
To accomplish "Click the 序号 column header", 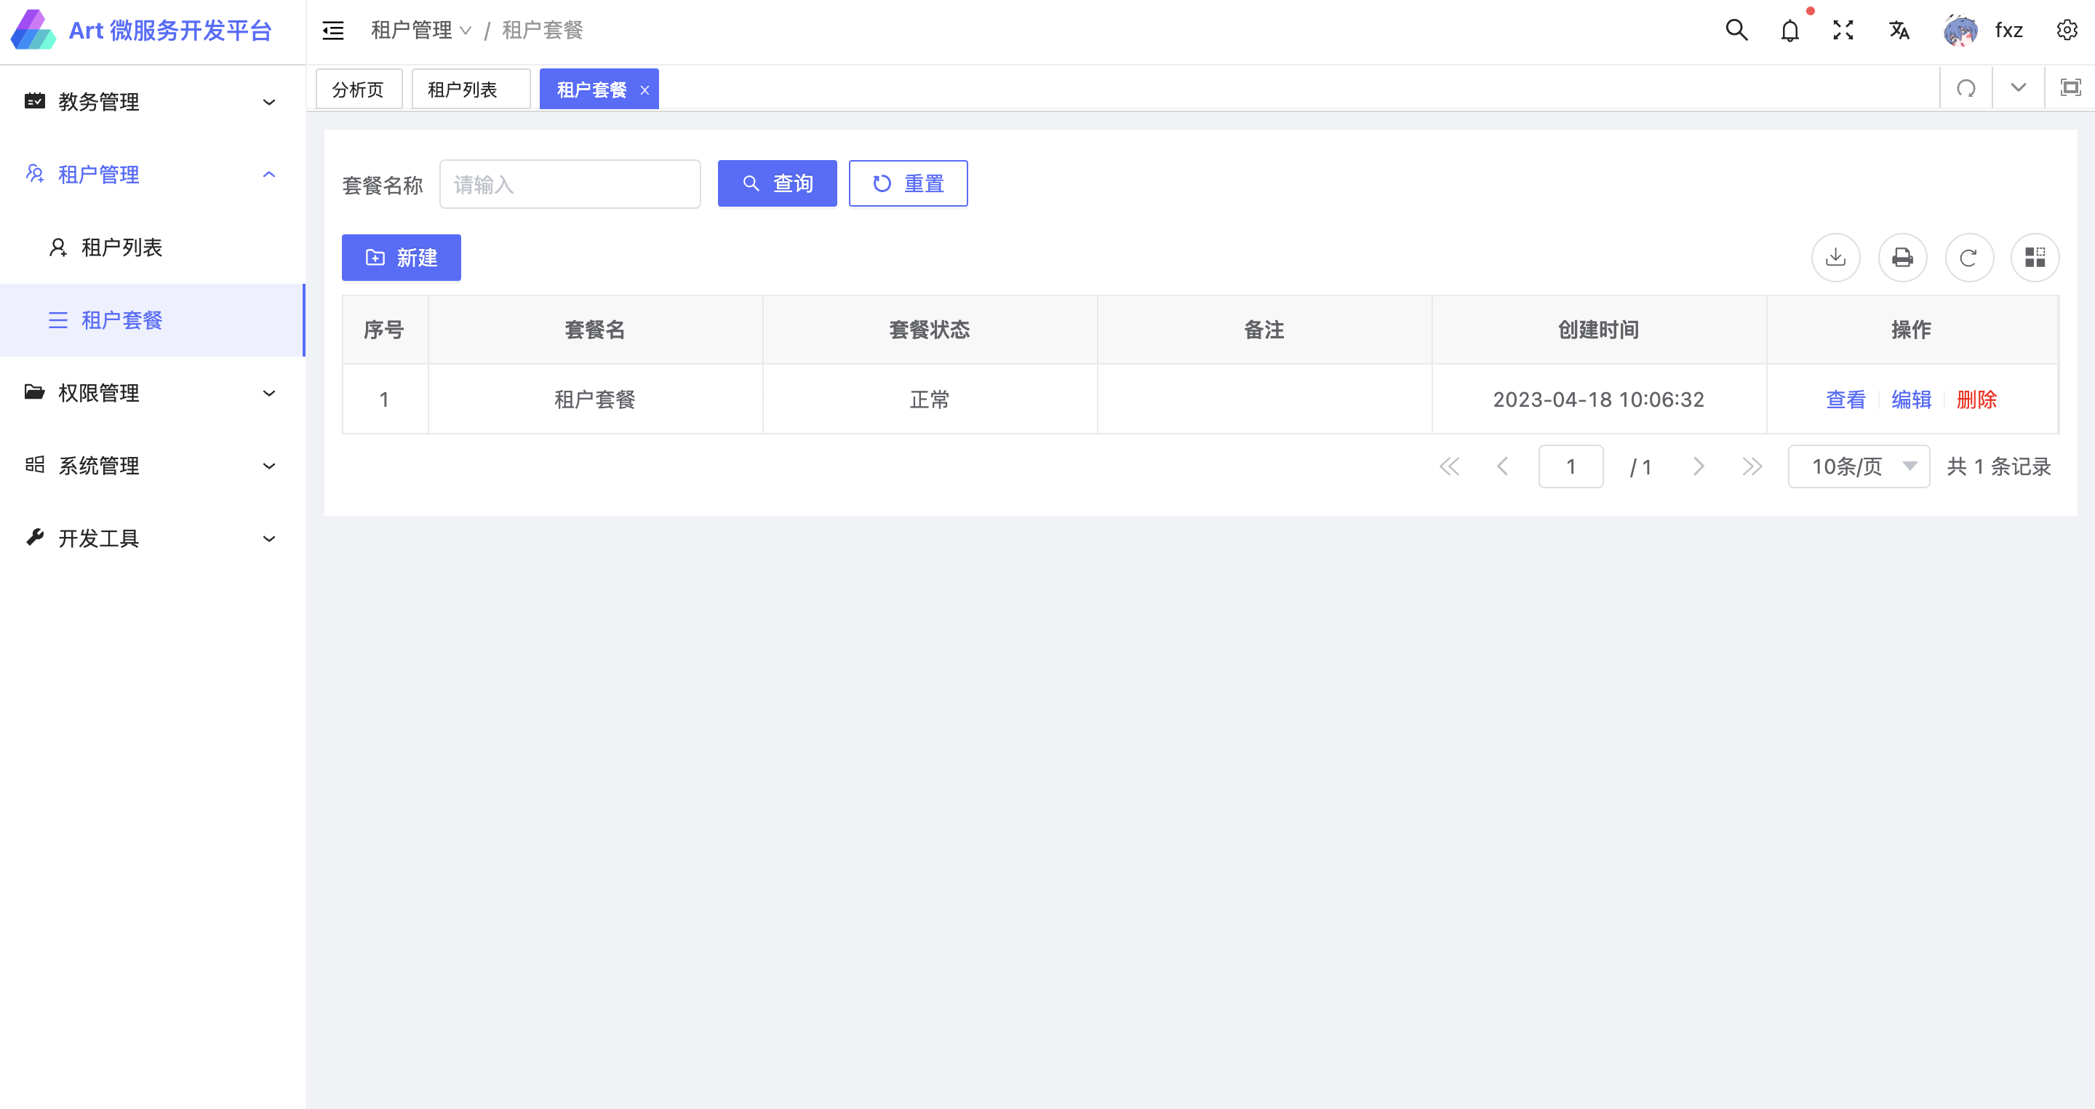I will pyautogui.click(x=384, y=330).
